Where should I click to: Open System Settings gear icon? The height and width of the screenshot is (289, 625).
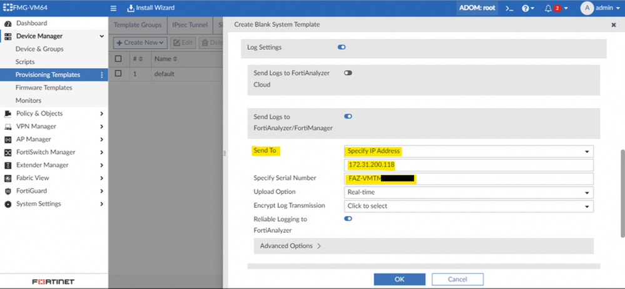pos(8,204)
